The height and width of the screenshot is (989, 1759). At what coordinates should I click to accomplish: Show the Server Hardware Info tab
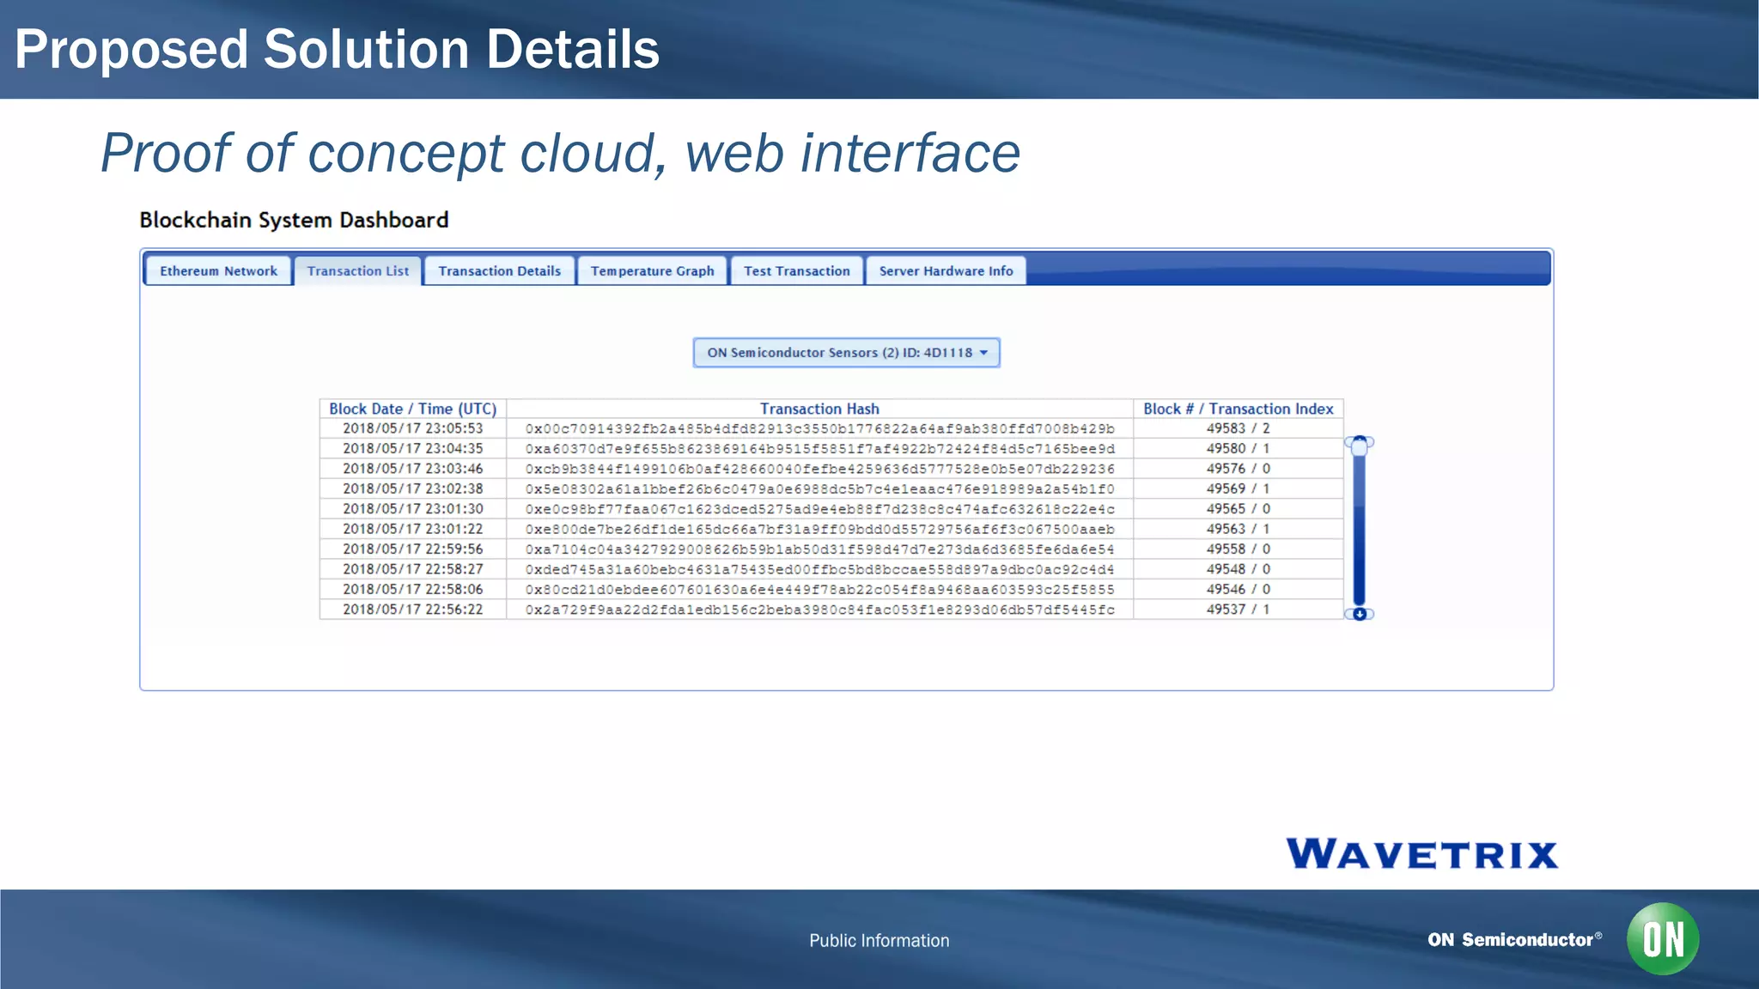click(x=946, y=270)
